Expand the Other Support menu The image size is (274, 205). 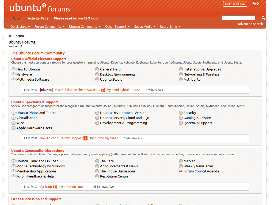117,26
